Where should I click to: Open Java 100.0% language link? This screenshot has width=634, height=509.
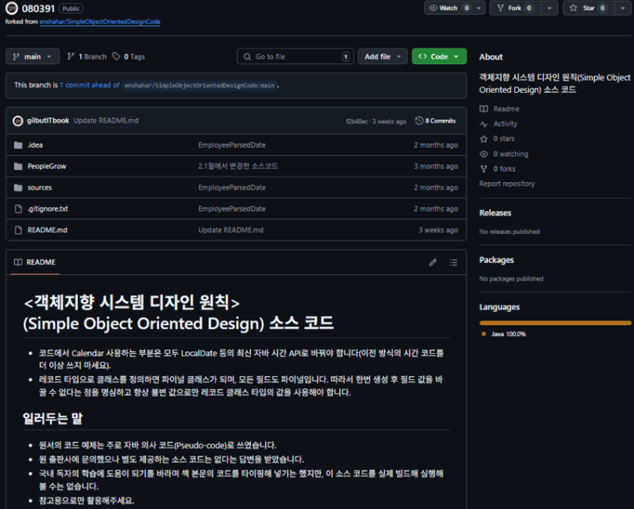click(504, 334)
